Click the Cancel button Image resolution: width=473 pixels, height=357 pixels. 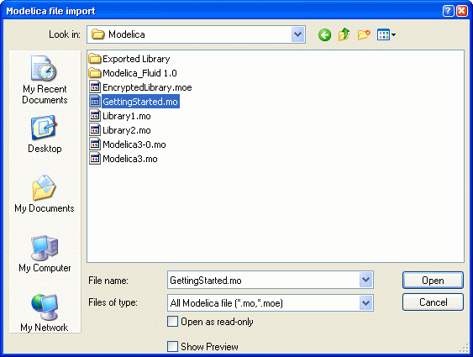tap(433, 302)
